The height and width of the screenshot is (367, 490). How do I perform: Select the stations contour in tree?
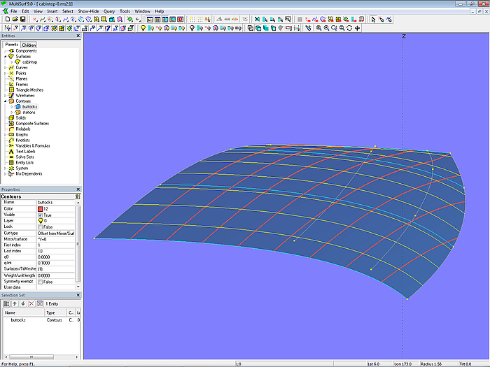click(x=28, y=112)
